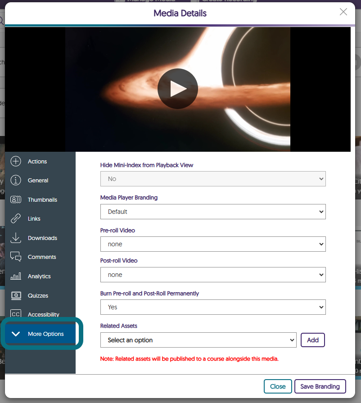Click the Downloads arrow icon
Viewport: 361px width, 403px height.
click(x=16, y=238)
